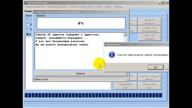Click the line 'Но вы можете использовать токен.'
The height and width of the screenshot is (108, 192).
(x=62, y=45)
